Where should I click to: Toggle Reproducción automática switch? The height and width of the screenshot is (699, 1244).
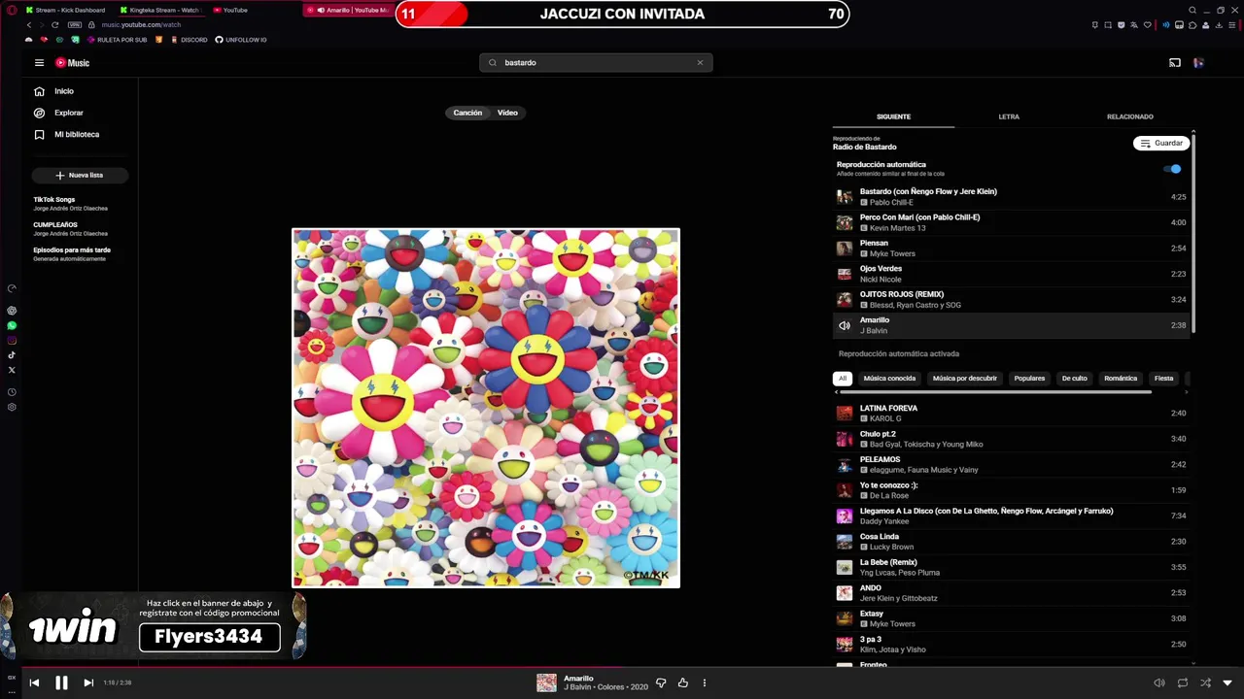(x=1174, y=169)
